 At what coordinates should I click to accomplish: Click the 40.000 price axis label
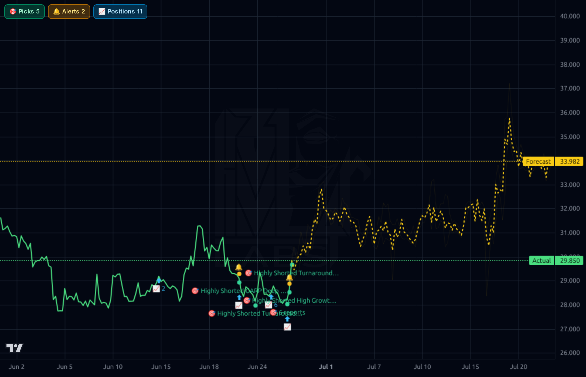point(570,16)
